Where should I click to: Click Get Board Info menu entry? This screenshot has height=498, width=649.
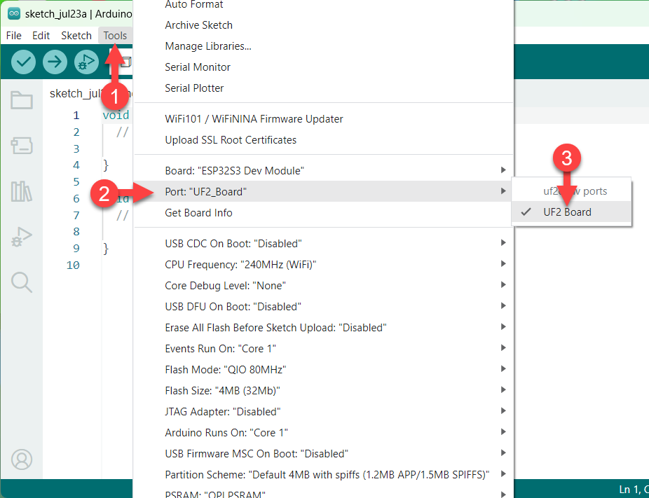(324, 213)
